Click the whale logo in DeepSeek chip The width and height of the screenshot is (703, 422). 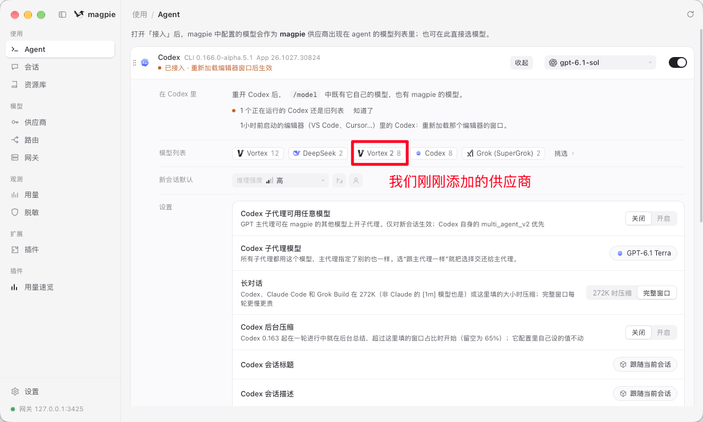(x=296, y=153)
